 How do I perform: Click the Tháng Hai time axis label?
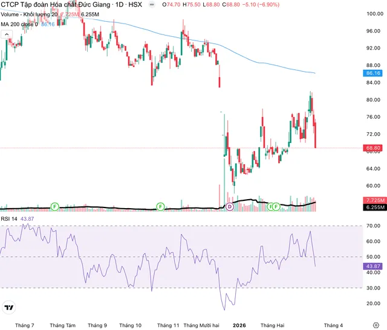273,325
